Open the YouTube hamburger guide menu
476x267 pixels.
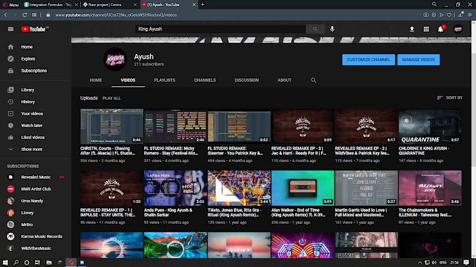pyautogui.click(x=11, y=29)
